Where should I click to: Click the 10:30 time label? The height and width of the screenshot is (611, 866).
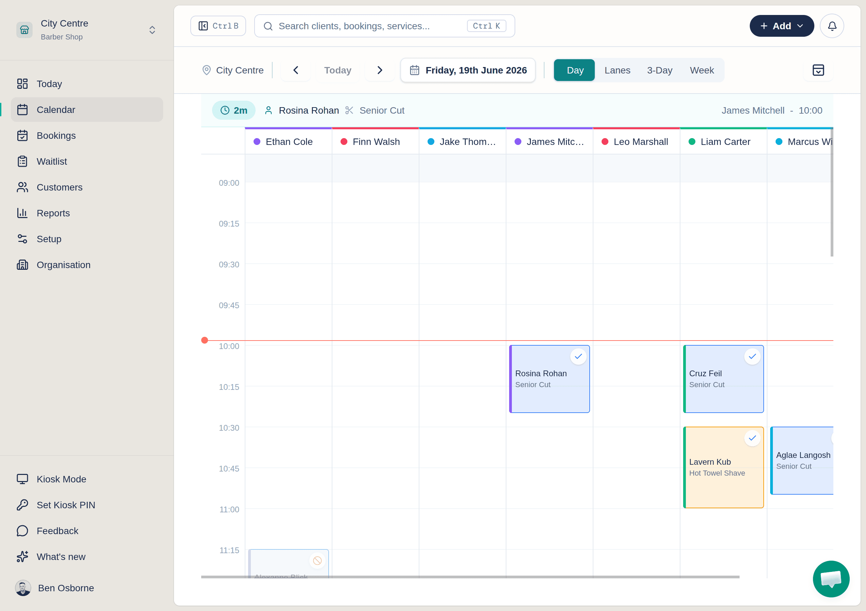[x=229, y=428]
